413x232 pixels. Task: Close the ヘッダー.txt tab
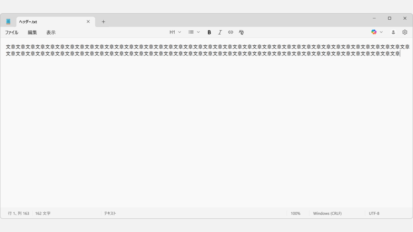click(x=88, y=22)
